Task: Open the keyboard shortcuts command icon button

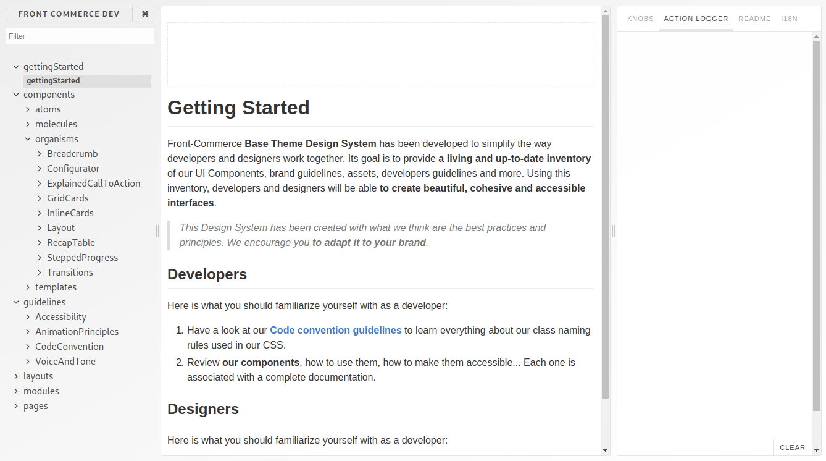Action: 145,14
